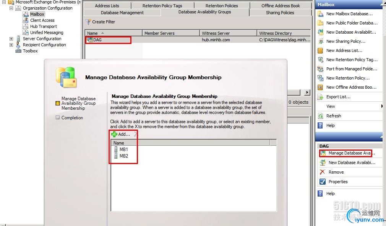386x226 pixels.
Task: Select the Database Availability Groups tab
Action: [205, 12]
